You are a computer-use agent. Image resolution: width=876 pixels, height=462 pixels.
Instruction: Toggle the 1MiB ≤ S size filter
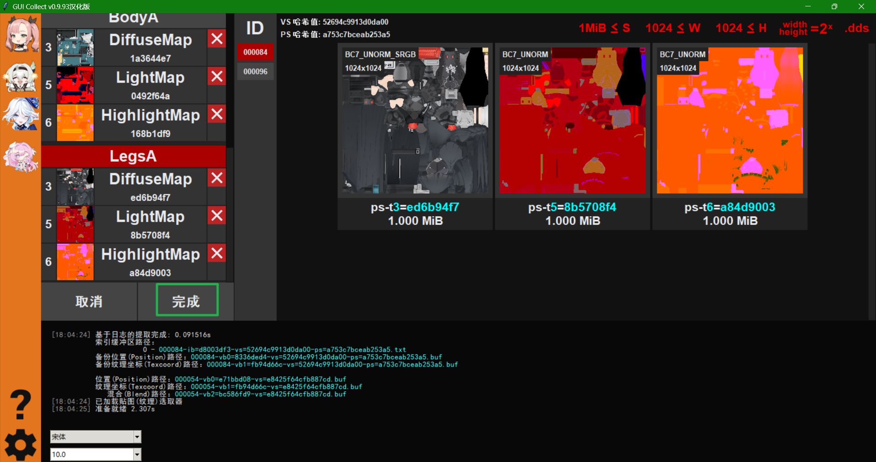pyautogui.click(x=604, y=28)
